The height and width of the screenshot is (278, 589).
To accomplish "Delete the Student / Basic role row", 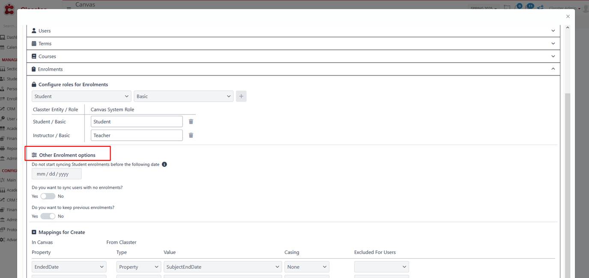I will [191, 121].
